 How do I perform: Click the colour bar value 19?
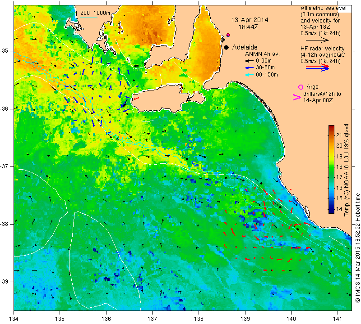(339, 156)
